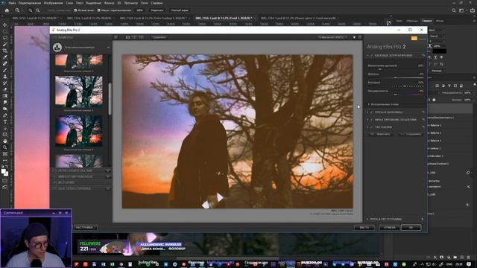The image size is (477, 268).
Task: Click the black text color swatch in Символ panel
Action: pyautogui.click(x=439, y=51)
